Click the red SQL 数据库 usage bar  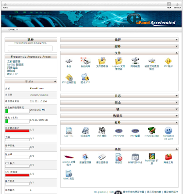point(17,175)
